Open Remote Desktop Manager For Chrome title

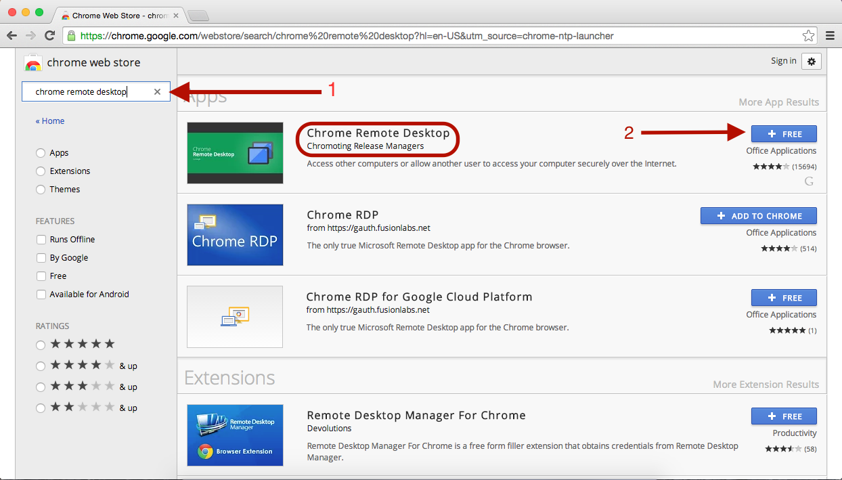tap(416, 416)
